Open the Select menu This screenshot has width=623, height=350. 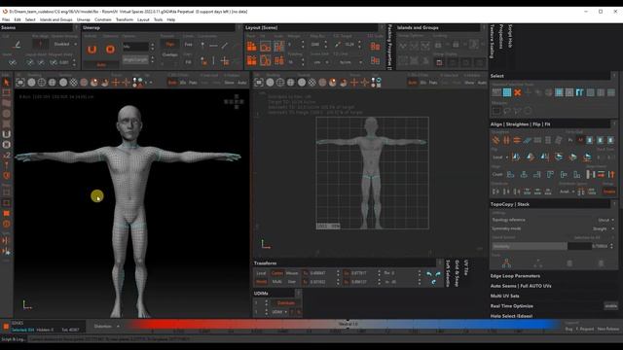pos(30,19)
